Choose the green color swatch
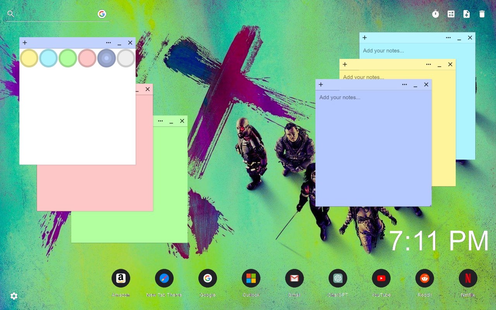This screenshot has width=496, height=310. tap(68, 58)
